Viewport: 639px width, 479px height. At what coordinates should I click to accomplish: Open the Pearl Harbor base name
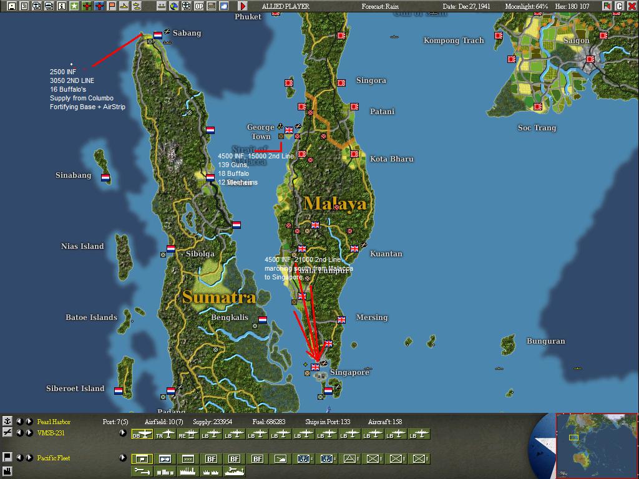click(x=54, y=422)
